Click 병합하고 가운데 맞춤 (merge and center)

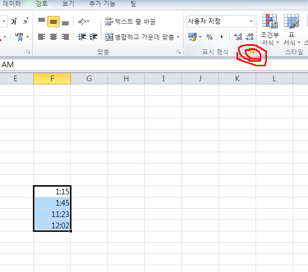(x=139, y=37)
